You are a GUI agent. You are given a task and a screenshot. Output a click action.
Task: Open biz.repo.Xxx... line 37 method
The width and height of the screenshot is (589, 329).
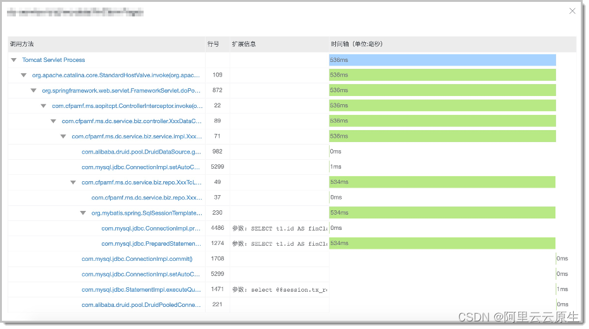coord(147,198)
